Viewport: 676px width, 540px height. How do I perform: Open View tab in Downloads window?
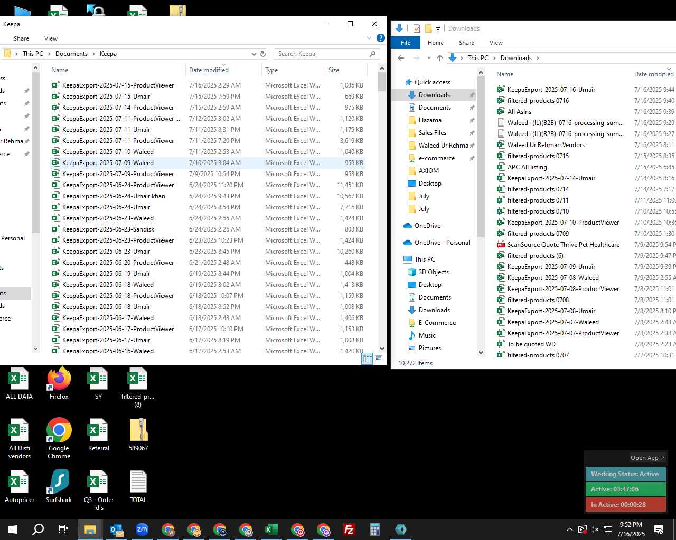[x=496, y=43]
